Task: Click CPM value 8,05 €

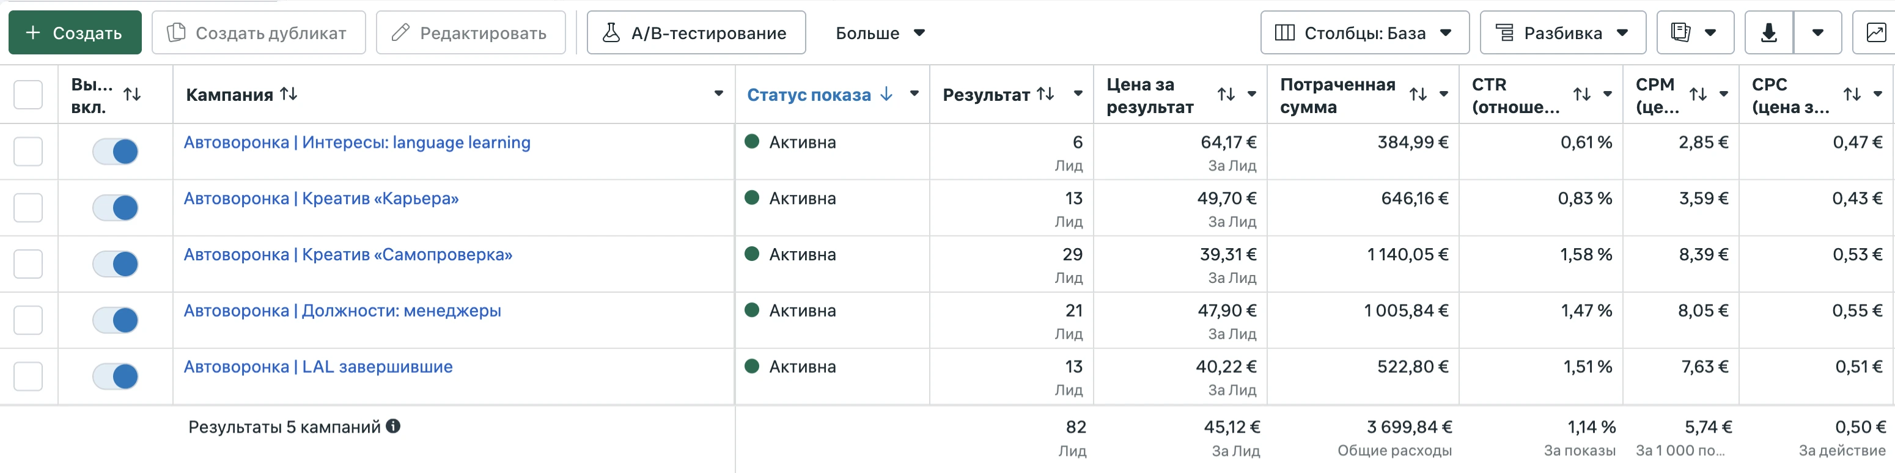Action: [x=1703, y=310]
